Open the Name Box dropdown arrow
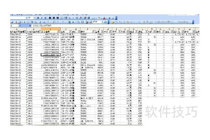Viewport: 210px width, 140px height. 20,26
